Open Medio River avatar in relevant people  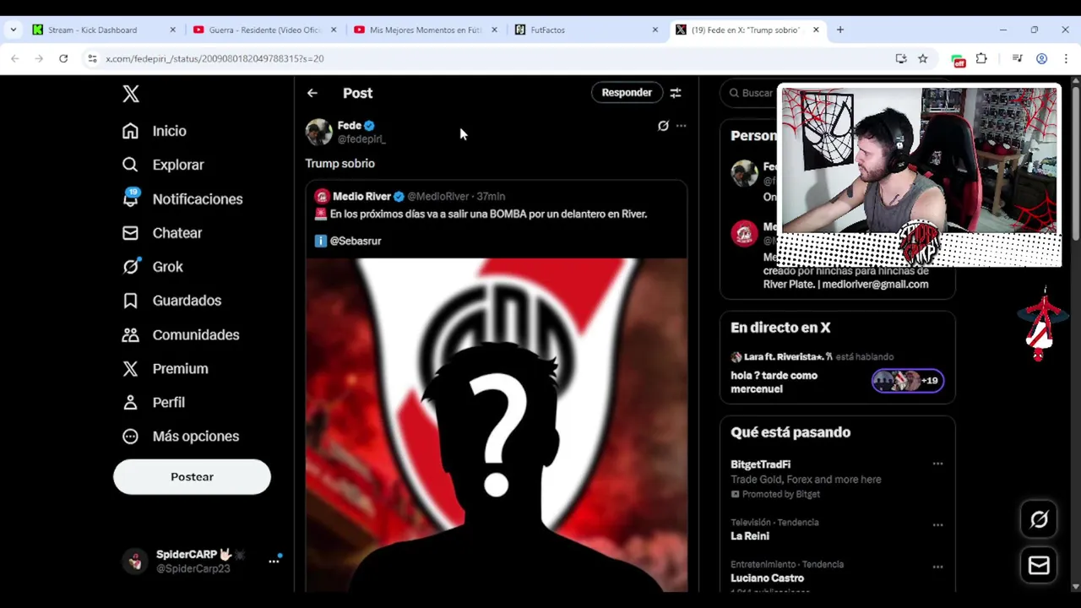click(x=744, y=234)
